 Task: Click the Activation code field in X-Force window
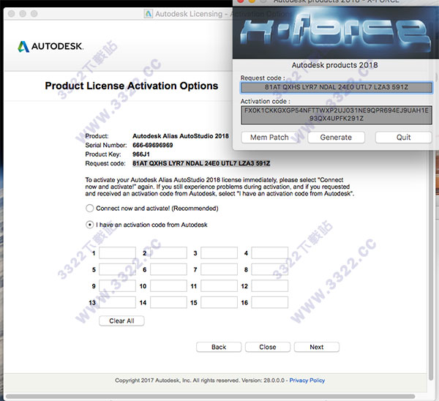pyautogui.click(x=337, y=115)
